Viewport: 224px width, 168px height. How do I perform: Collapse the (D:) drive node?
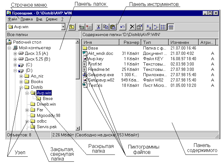point(15,71)
